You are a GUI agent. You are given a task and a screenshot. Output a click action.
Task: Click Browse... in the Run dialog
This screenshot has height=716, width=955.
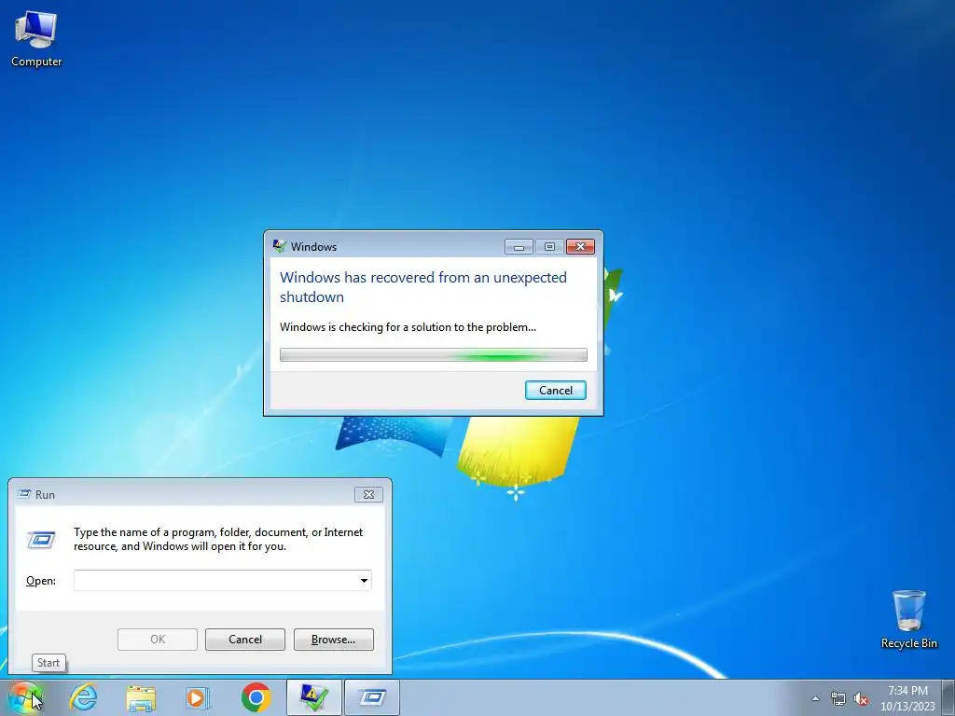pos(333,640)
